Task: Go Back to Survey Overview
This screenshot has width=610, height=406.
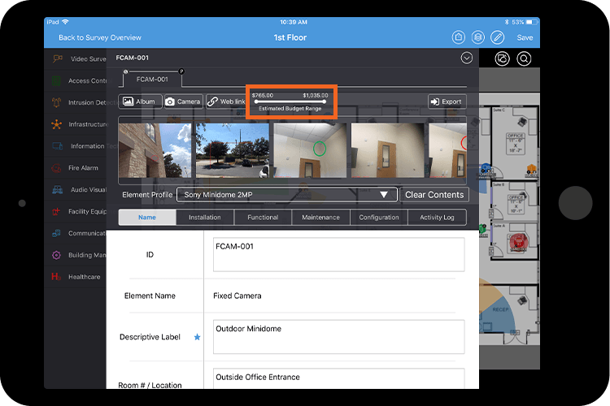Action: coord(100,37)
